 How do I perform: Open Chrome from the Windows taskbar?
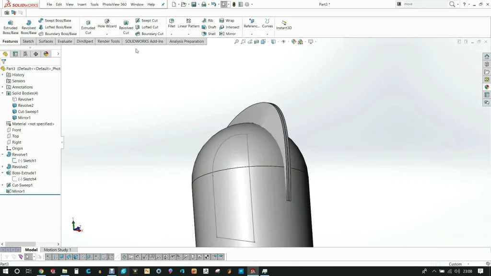point(41,271)
